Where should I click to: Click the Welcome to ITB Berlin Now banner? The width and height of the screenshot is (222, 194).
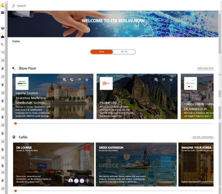pyautogui.click(x=113, y=24)
